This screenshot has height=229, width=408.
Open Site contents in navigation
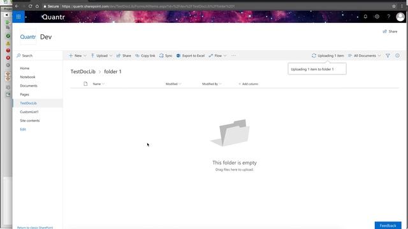tap(30, 120)
